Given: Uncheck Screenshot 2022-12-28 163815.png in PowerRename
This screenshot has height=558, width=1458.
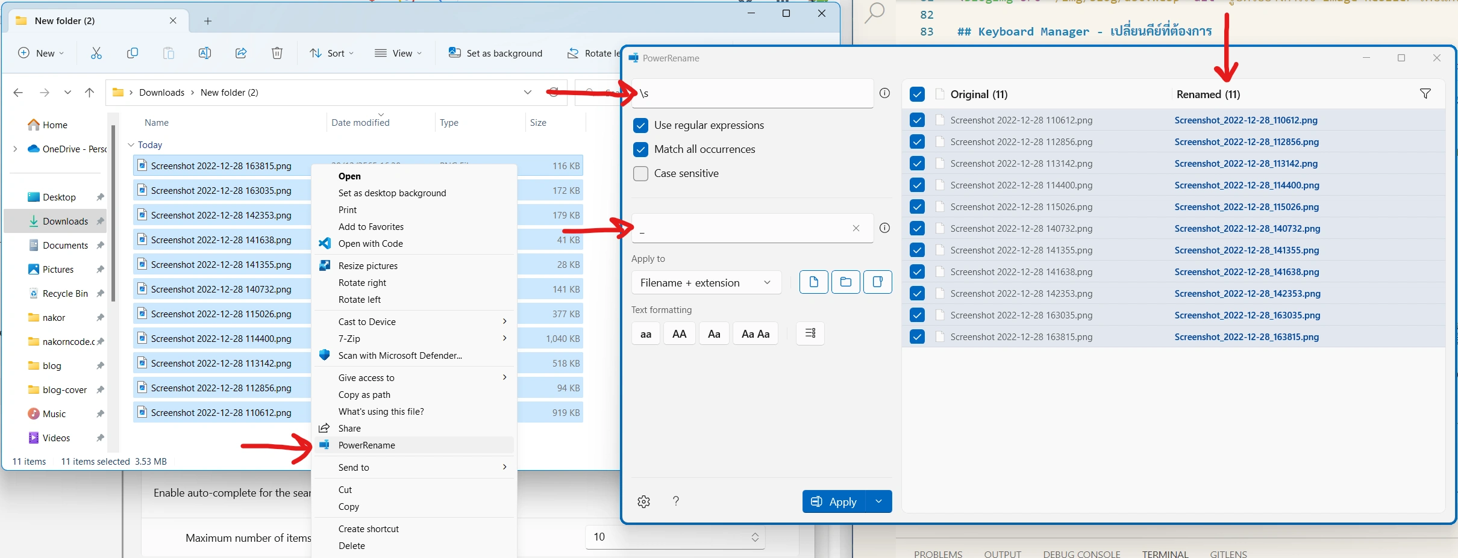Looking at the screenshot, I should click(917, 336).
